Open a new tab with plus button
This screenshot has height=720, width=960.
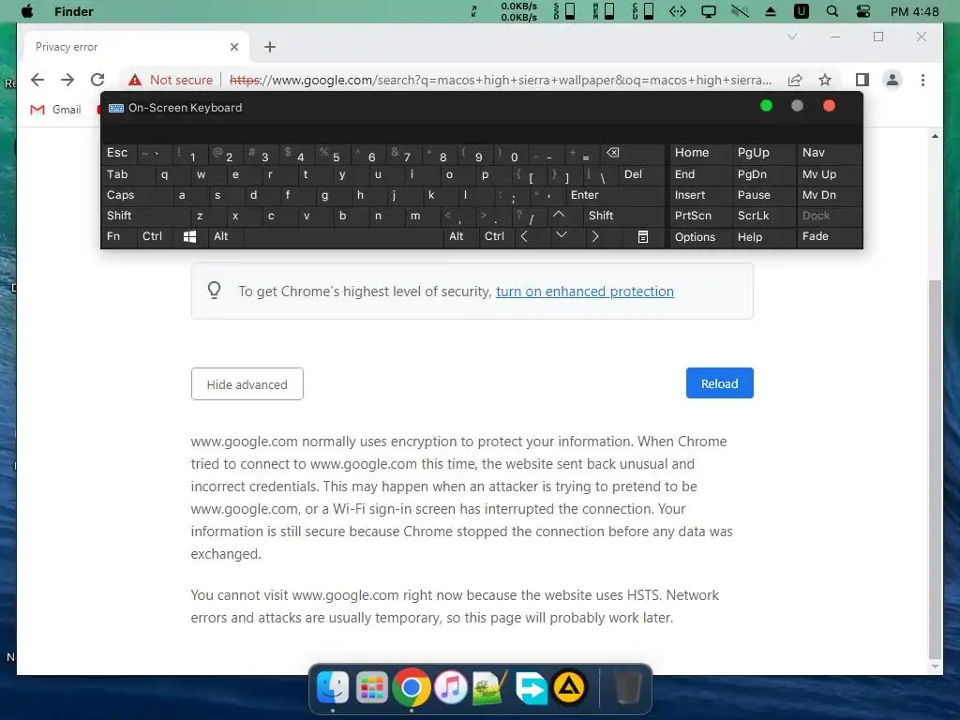[269, 47]
